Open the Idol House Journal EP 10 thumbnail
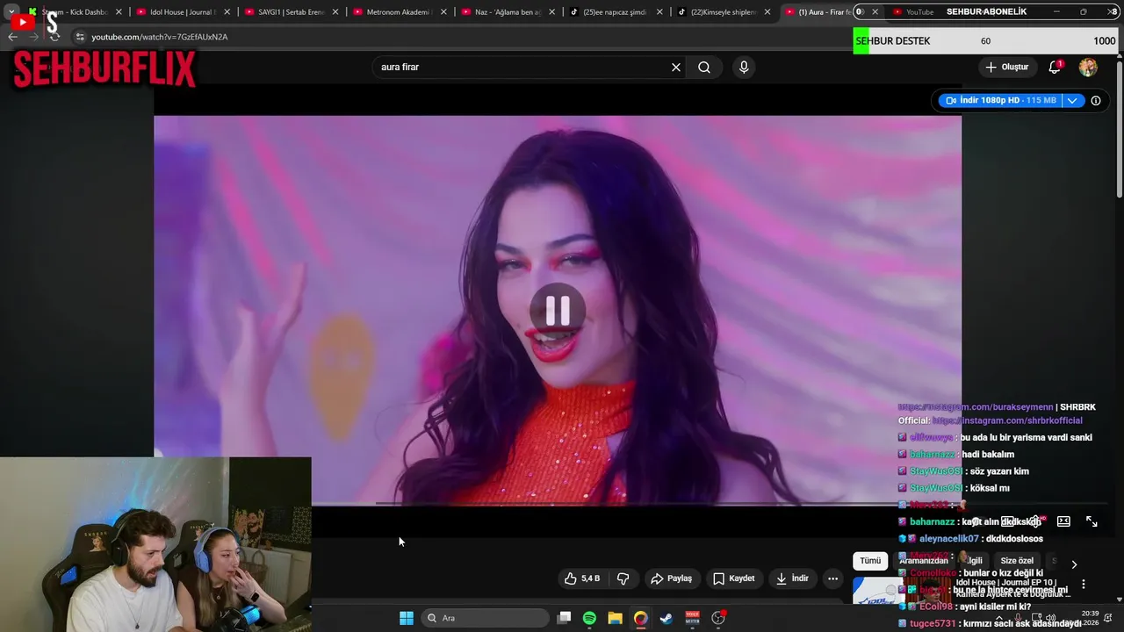 click(x=901, y=591)
